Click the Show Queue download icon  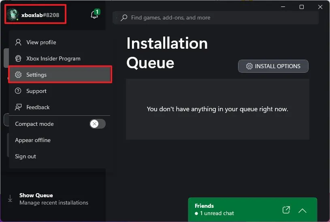[x=10, y=198]
